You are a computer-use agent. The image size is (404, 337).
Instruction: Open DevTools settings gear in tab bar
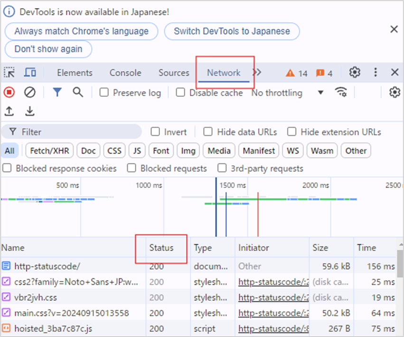point(355,73)
